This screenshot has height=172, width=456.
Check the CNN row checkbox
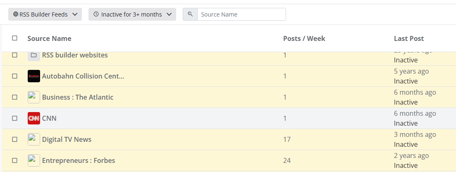[x=15, y=118]
